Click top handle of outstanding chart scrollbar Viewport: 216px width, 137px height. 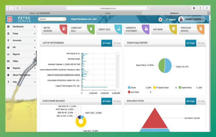click(x=118, y=53)
